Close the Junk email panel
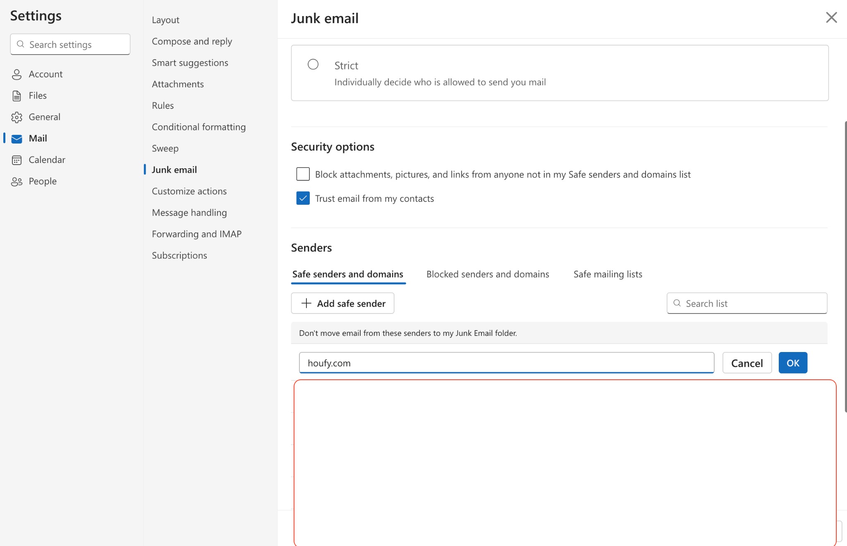 tap(832, 17)
